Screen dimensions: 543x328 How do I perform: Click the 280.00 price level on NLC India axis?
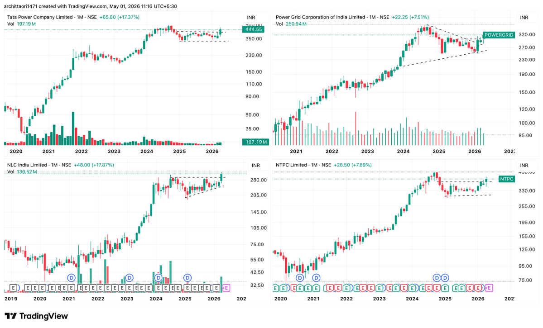click(259, 180)
